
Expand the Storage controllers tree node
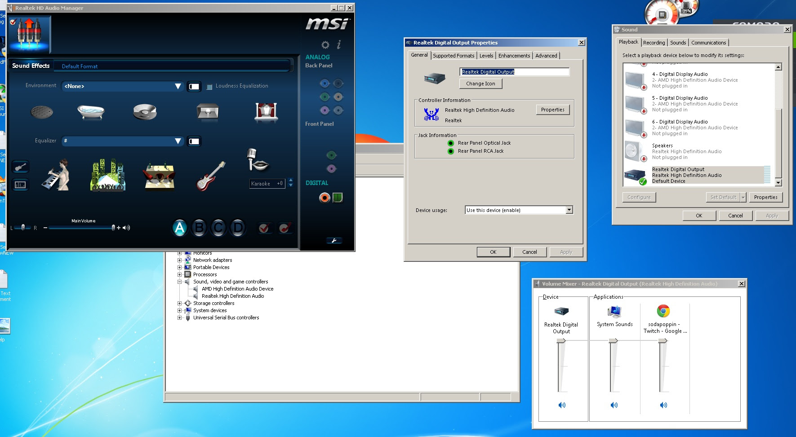[x=179, y=303]
